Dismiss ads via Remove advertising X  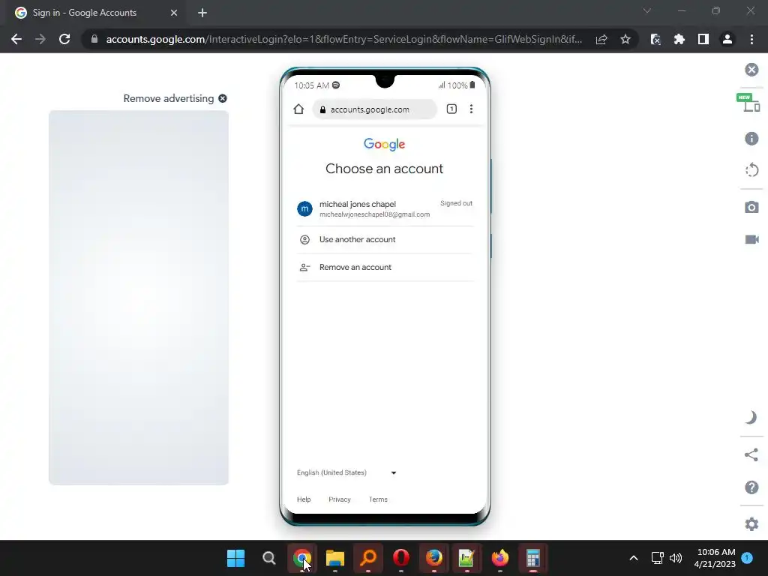(222, 98)
